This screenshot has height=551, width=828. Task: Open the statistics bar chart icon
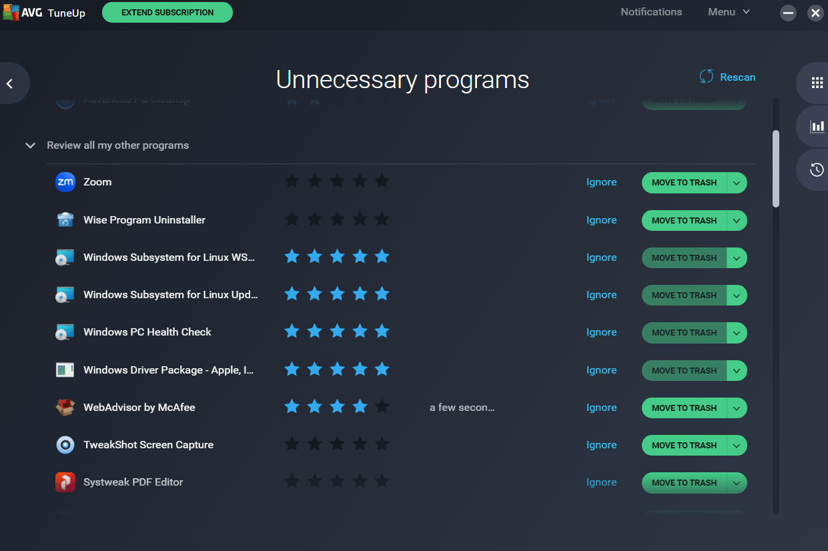(817, 126)
